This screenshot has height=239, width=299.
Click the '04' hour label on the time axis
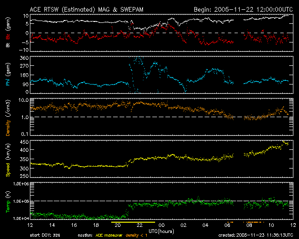(x=206, y=225)
